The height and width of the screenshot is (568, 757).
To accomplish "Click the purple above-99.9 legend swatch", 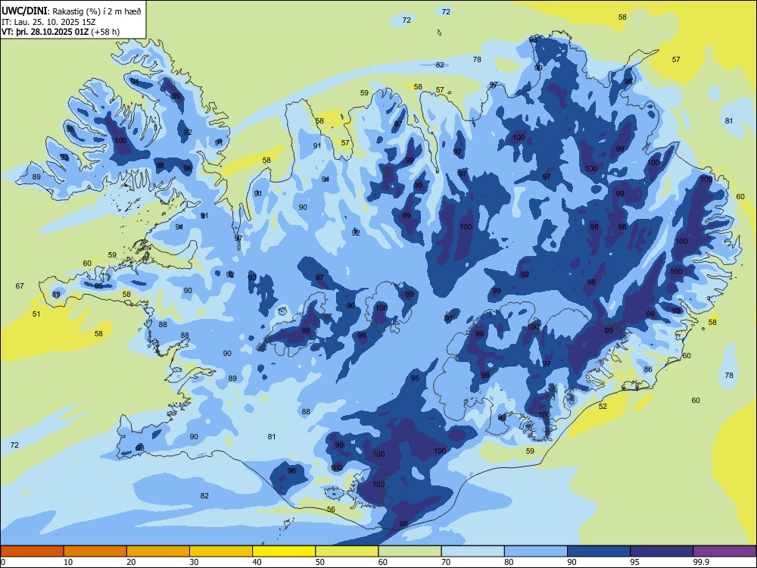I will pyautogui.click(x=724, y=551).
